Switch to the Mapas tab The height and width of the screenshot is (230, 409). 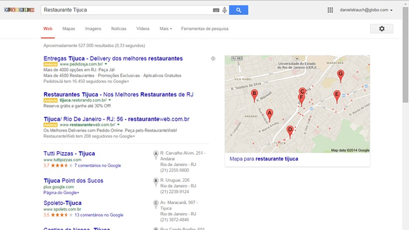(x=69, y=29)
